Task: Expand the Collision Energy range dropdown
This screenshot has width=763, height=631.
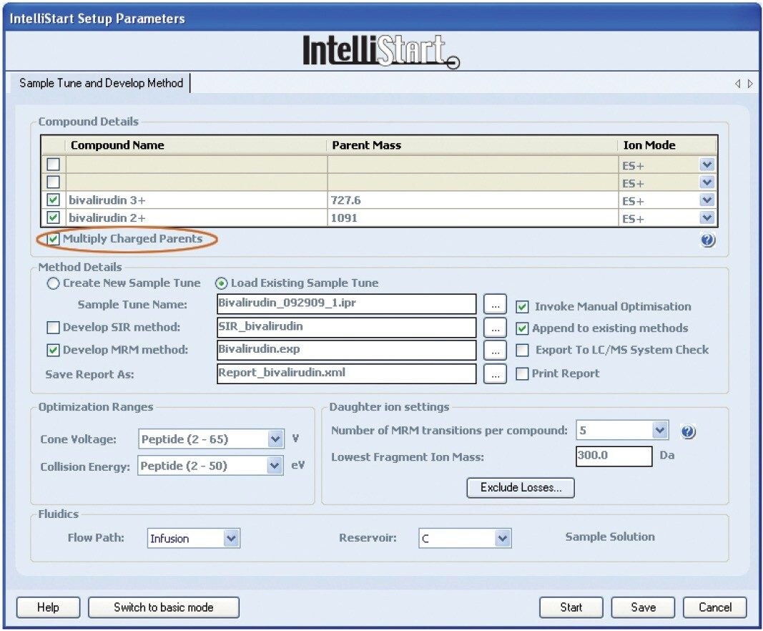Action: pyautogui.click(x=275, y=466)
